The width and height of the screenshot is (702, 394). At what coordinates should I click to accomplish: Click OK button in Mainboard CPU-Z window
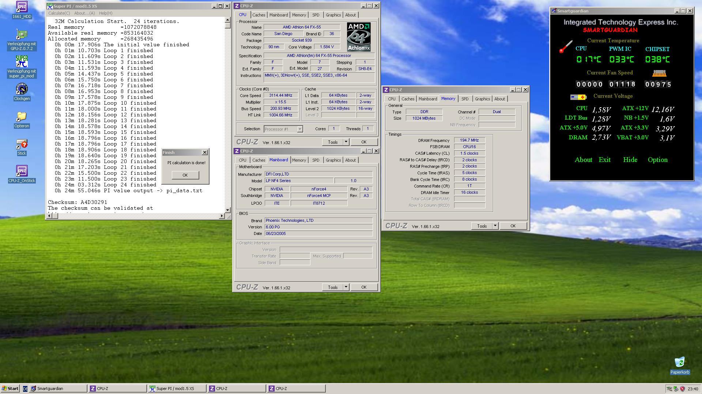pos(364,287)
